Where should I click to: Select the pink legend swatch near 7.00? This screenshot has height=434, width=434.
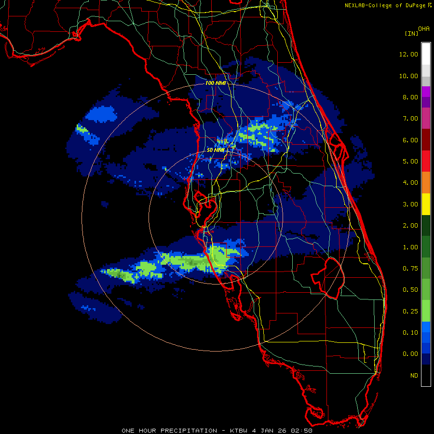point(426,118)
